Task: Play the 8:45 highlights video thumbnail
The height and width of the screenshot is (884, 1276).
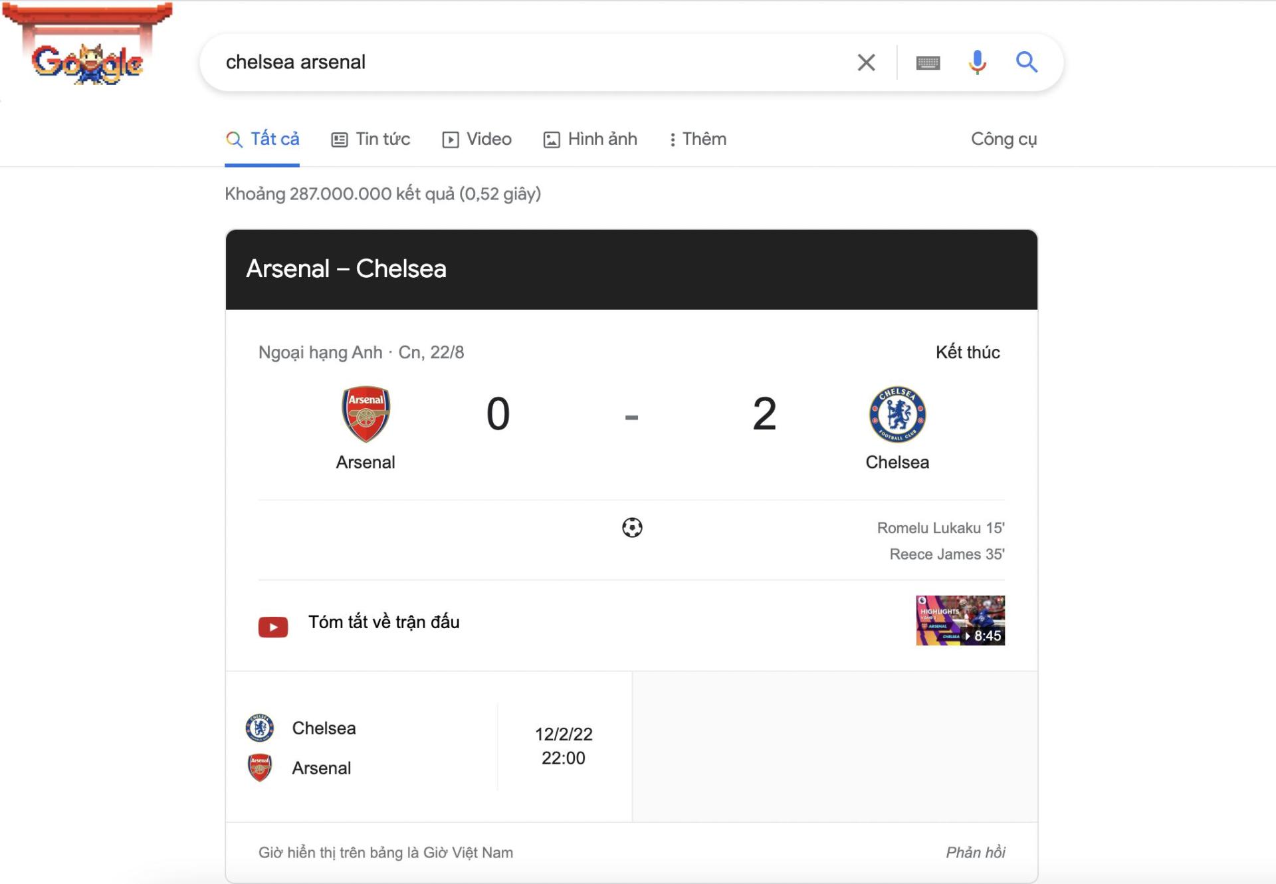Action: click(960, 620)
